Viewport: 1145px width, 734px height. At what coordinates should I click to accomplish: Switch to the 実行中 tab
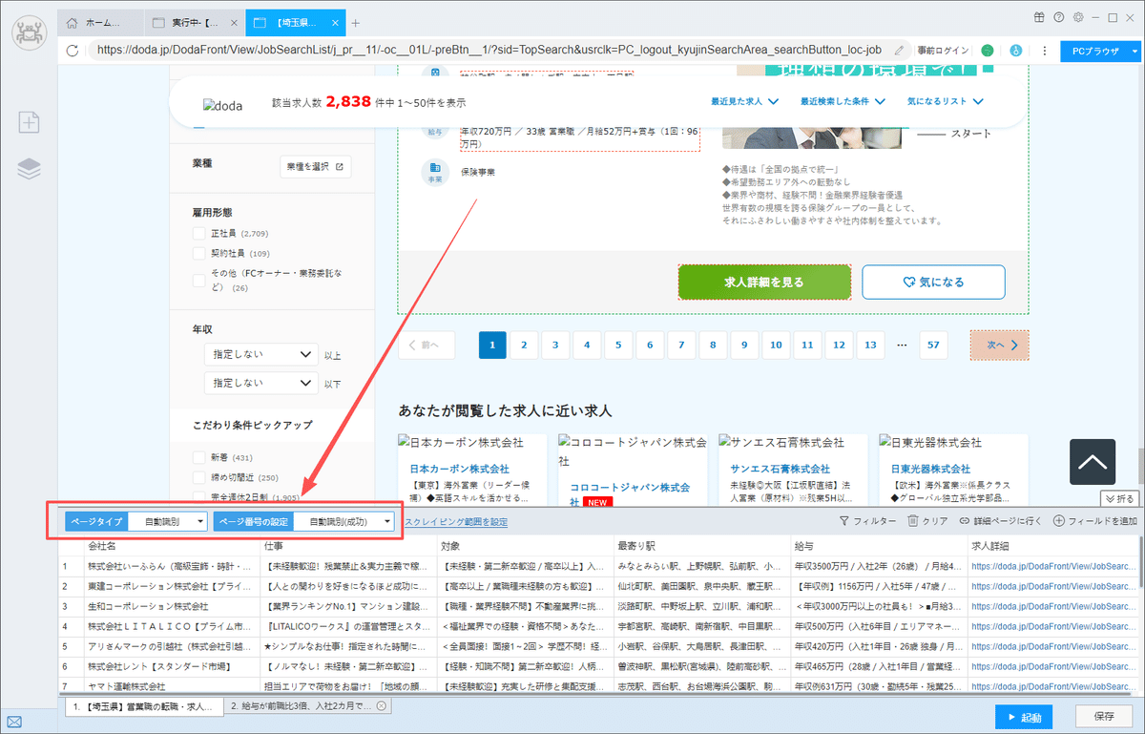[x=195, y=22]
